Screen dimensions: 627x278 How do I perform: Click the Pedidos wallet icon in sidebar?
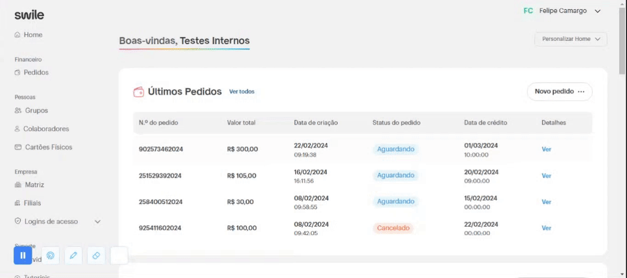pyautogui.click(x=17, y=73)
